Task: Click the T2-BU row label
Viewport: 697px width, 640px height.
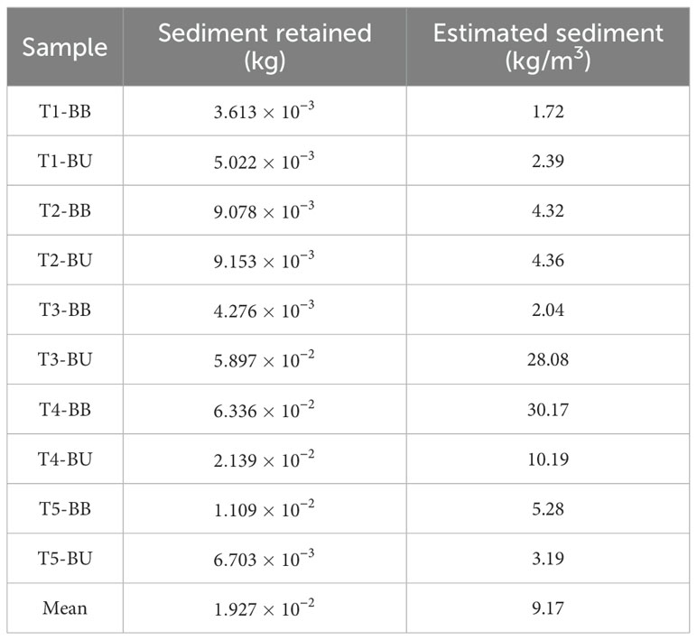Action: [x=64, y=260]
